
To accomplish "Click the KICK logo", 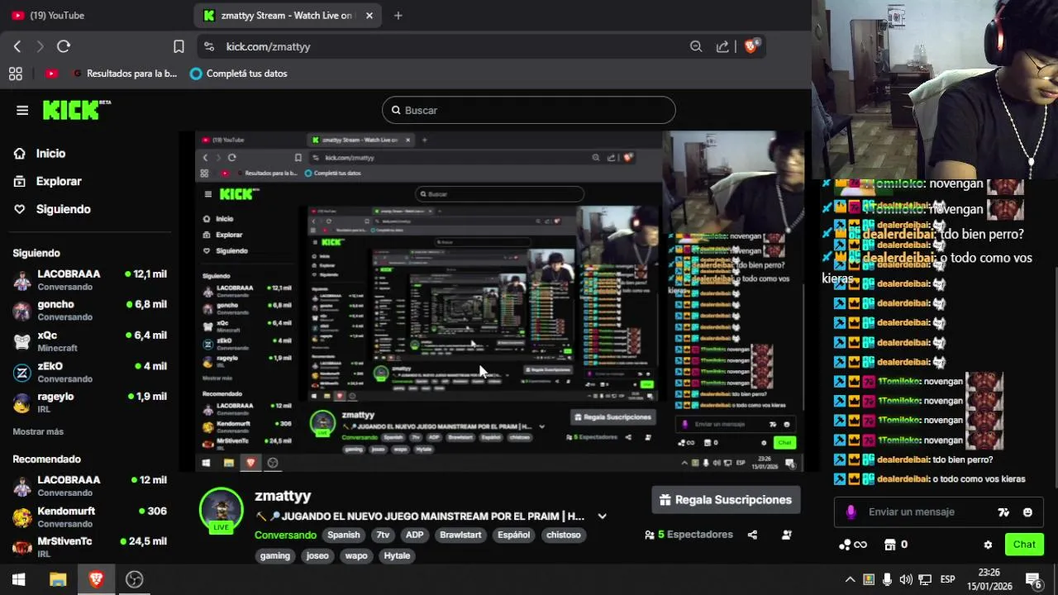I will tap(76, 110).
